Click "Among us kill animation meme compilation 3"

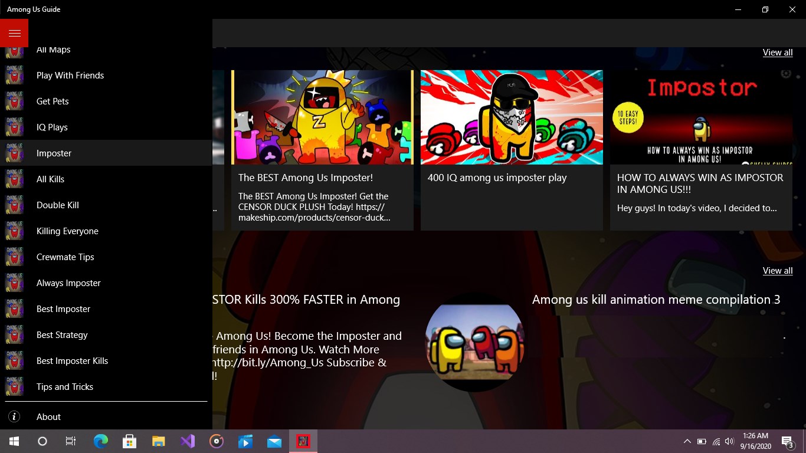[656, 300]
